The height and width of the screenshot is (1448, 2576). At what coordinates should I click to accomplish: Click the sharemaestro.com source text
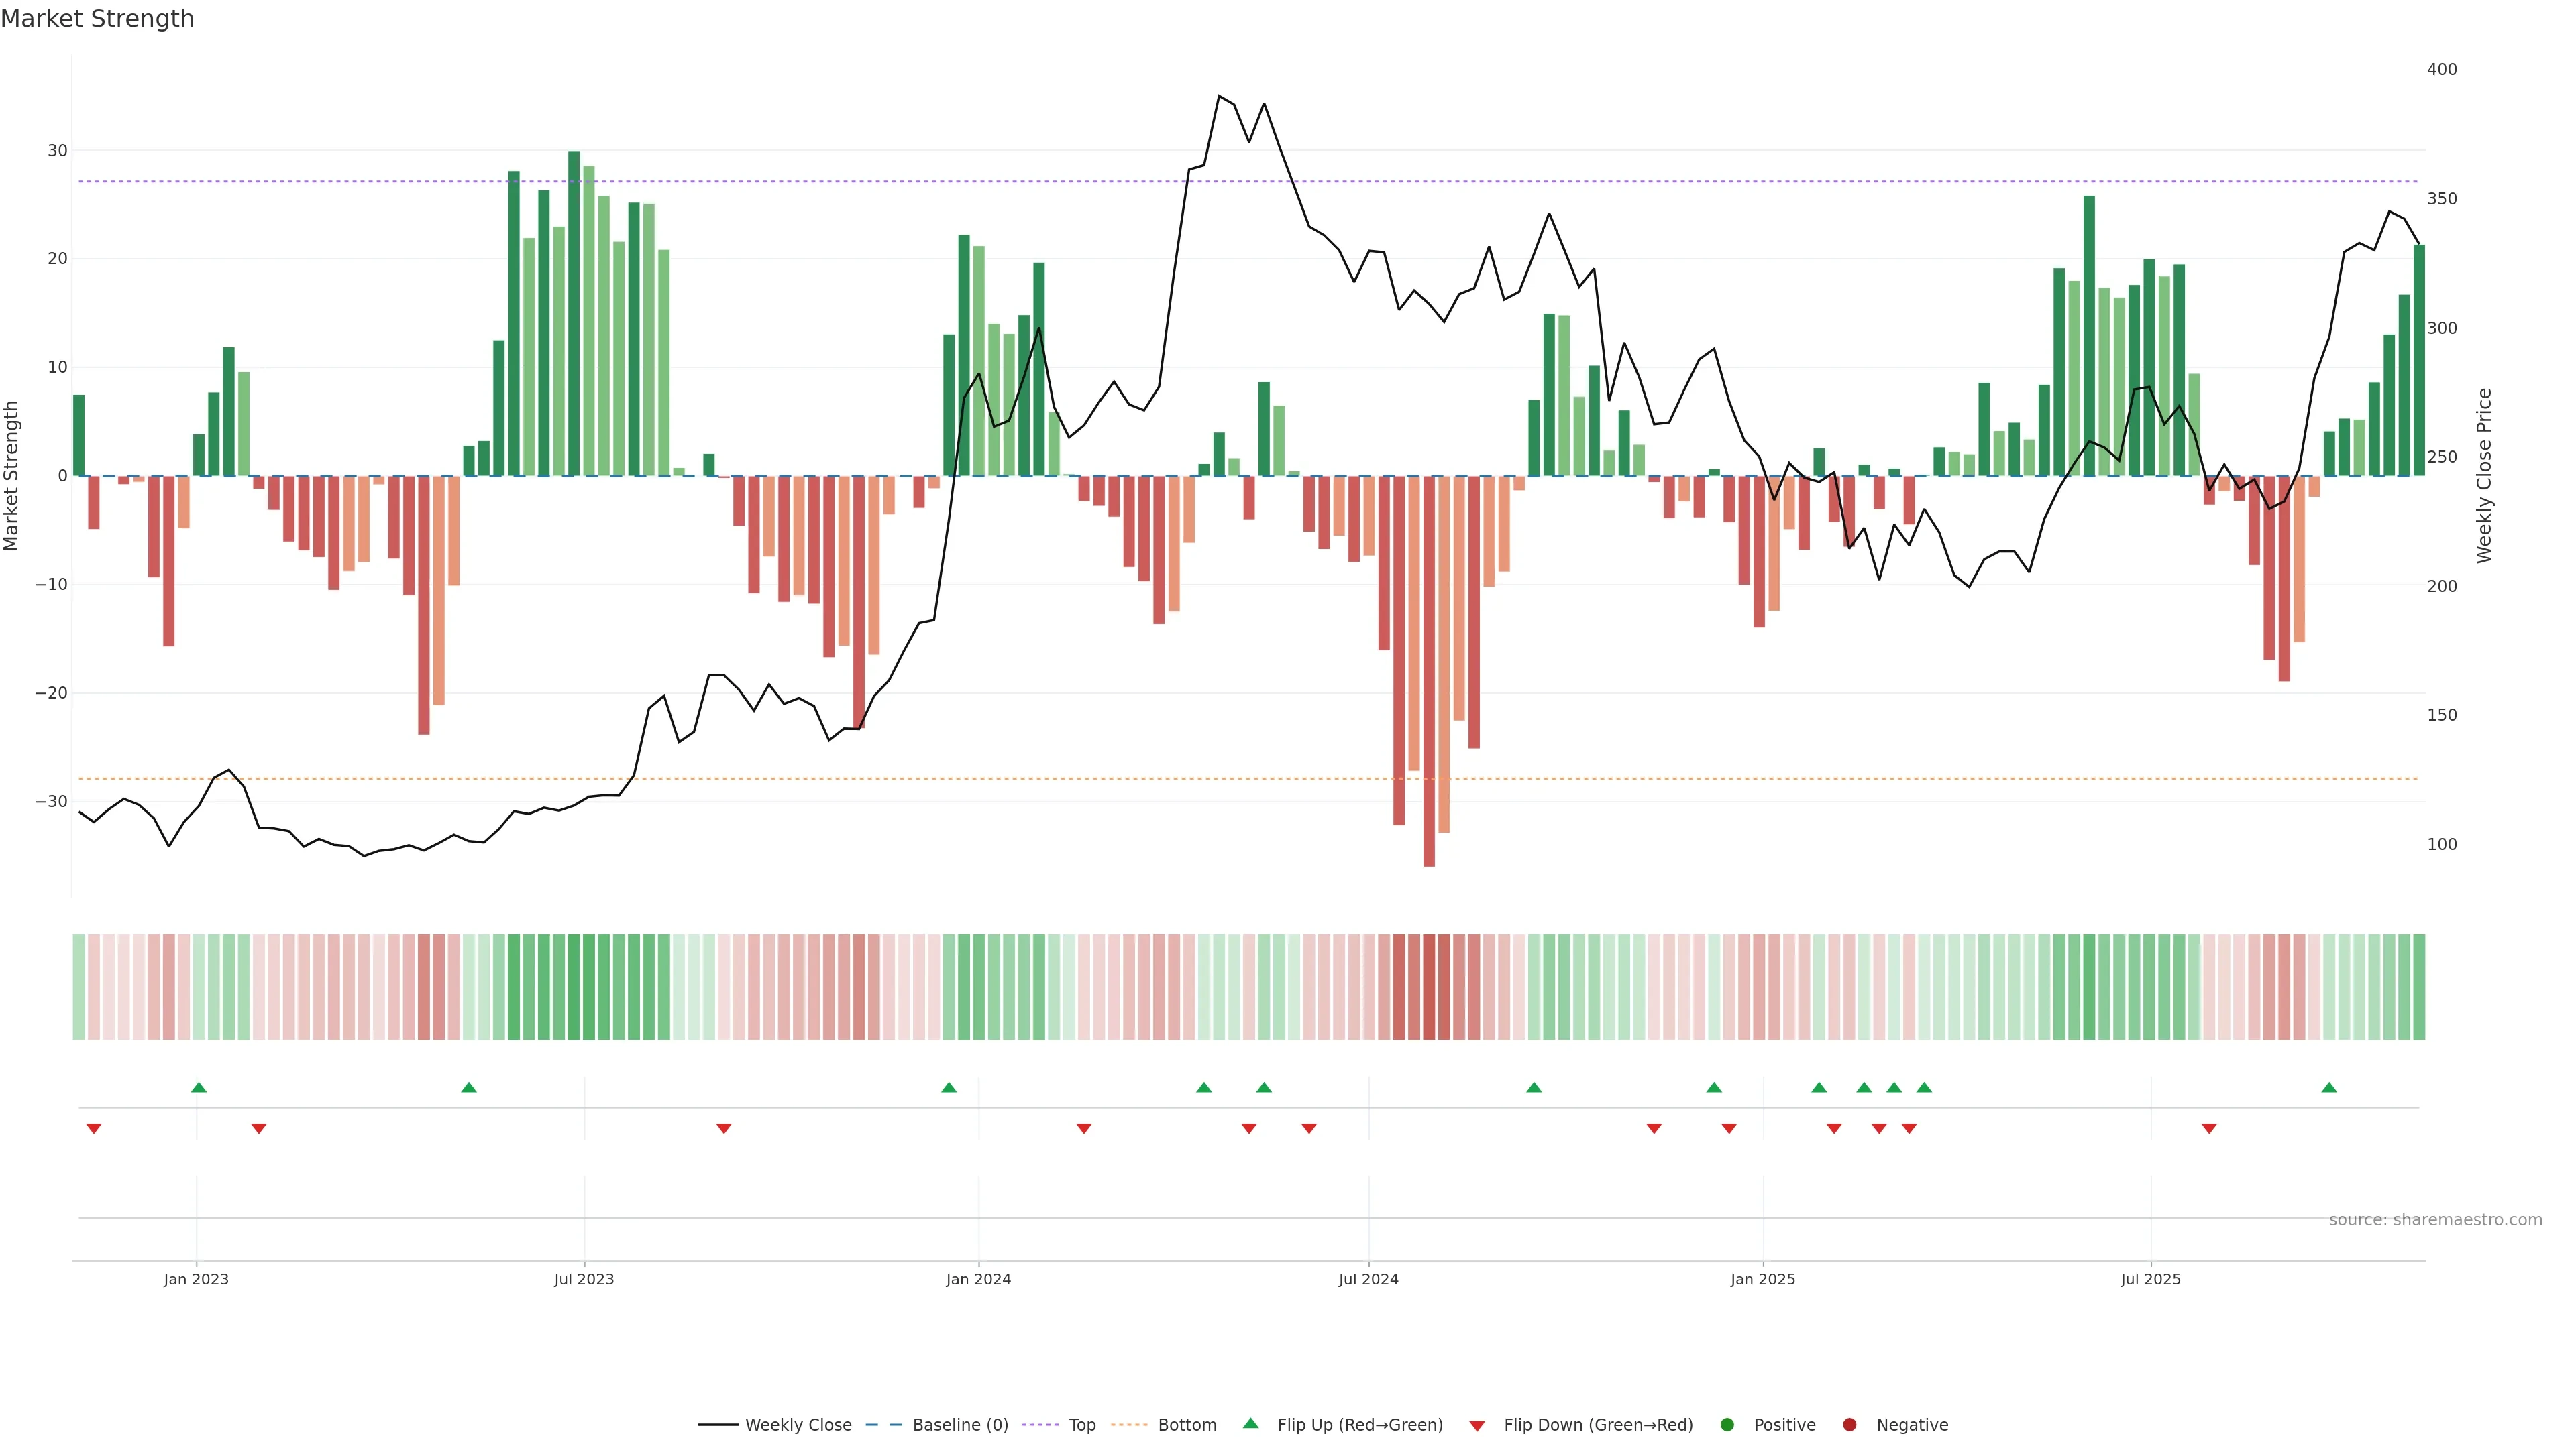(x=2435, y=1219)
